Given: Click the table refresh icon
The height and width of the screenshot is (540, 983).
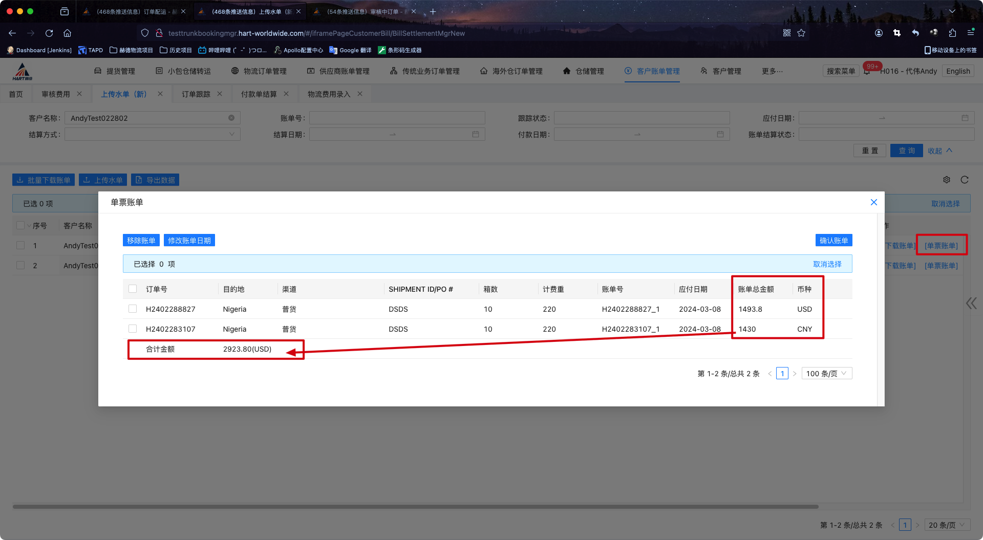Looking at the screenshot, I should [965, 180].
